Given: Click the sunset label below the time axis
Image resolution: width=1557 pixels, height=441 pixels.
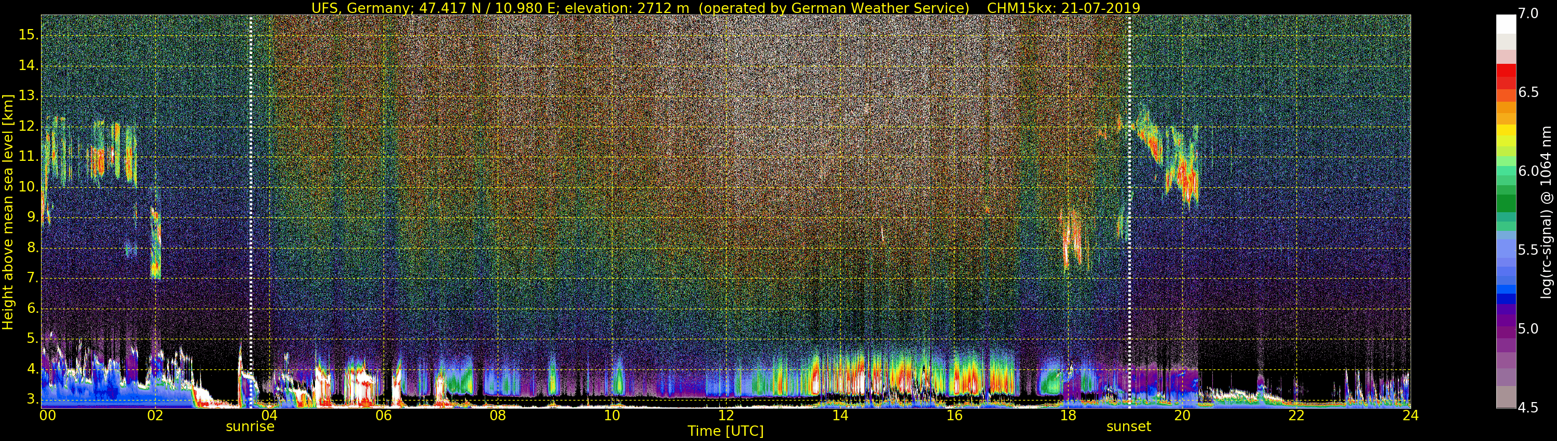Looking at the screenshot, I should [1128, 426].
